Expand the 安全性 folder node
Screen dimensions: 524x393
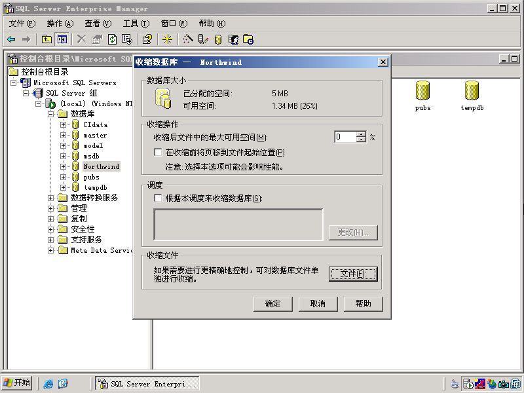(51, 229)
